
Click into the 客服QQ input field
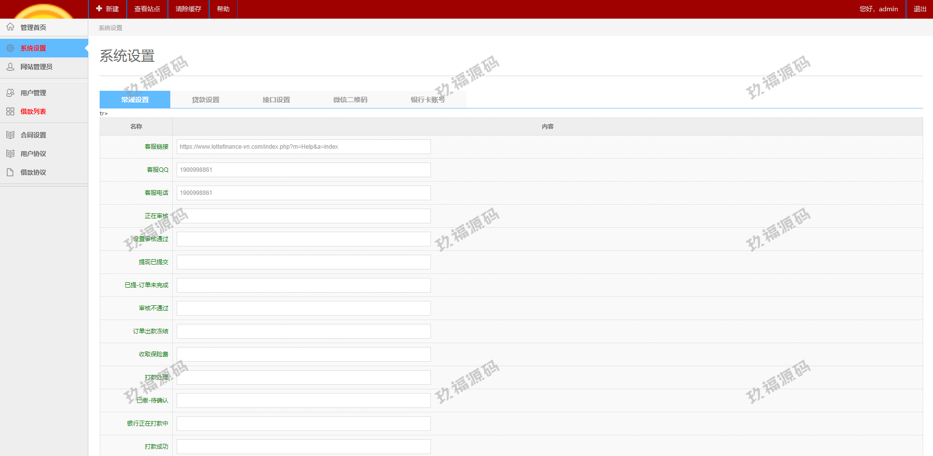coord(303,170)
